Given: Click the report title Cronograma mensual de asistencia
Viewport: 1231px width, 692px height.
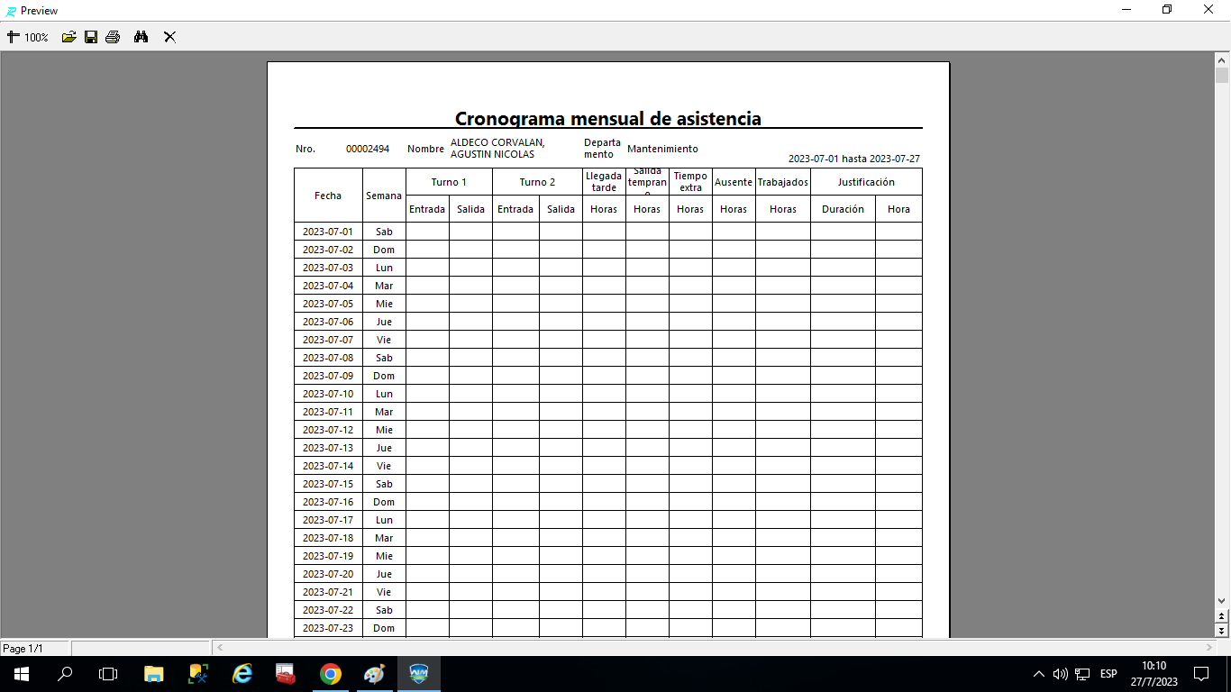Looking at the screenshot, I should coord(608,118).
